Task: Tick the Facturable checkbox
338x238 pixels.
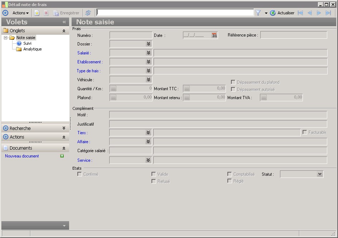Action: [x=305, y=132]
